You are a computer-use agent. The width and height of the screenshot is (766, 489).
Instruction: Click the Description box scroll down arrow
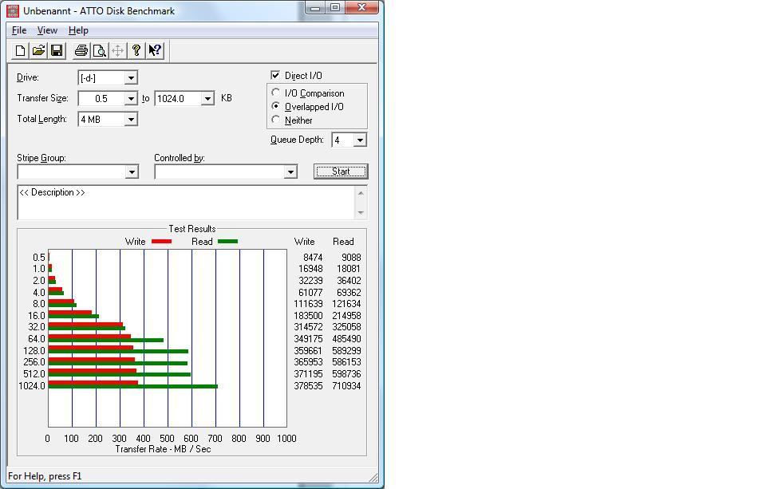point(361,212)
